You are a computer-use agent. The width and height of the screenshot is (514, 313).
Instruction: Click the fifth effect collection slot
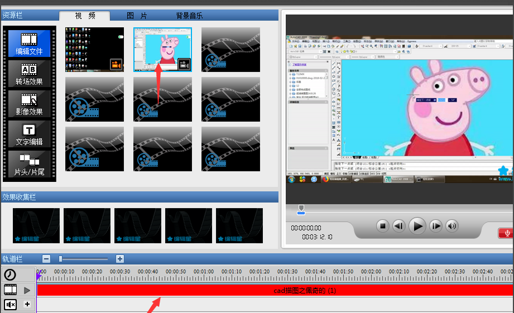(x=239, y=225)
